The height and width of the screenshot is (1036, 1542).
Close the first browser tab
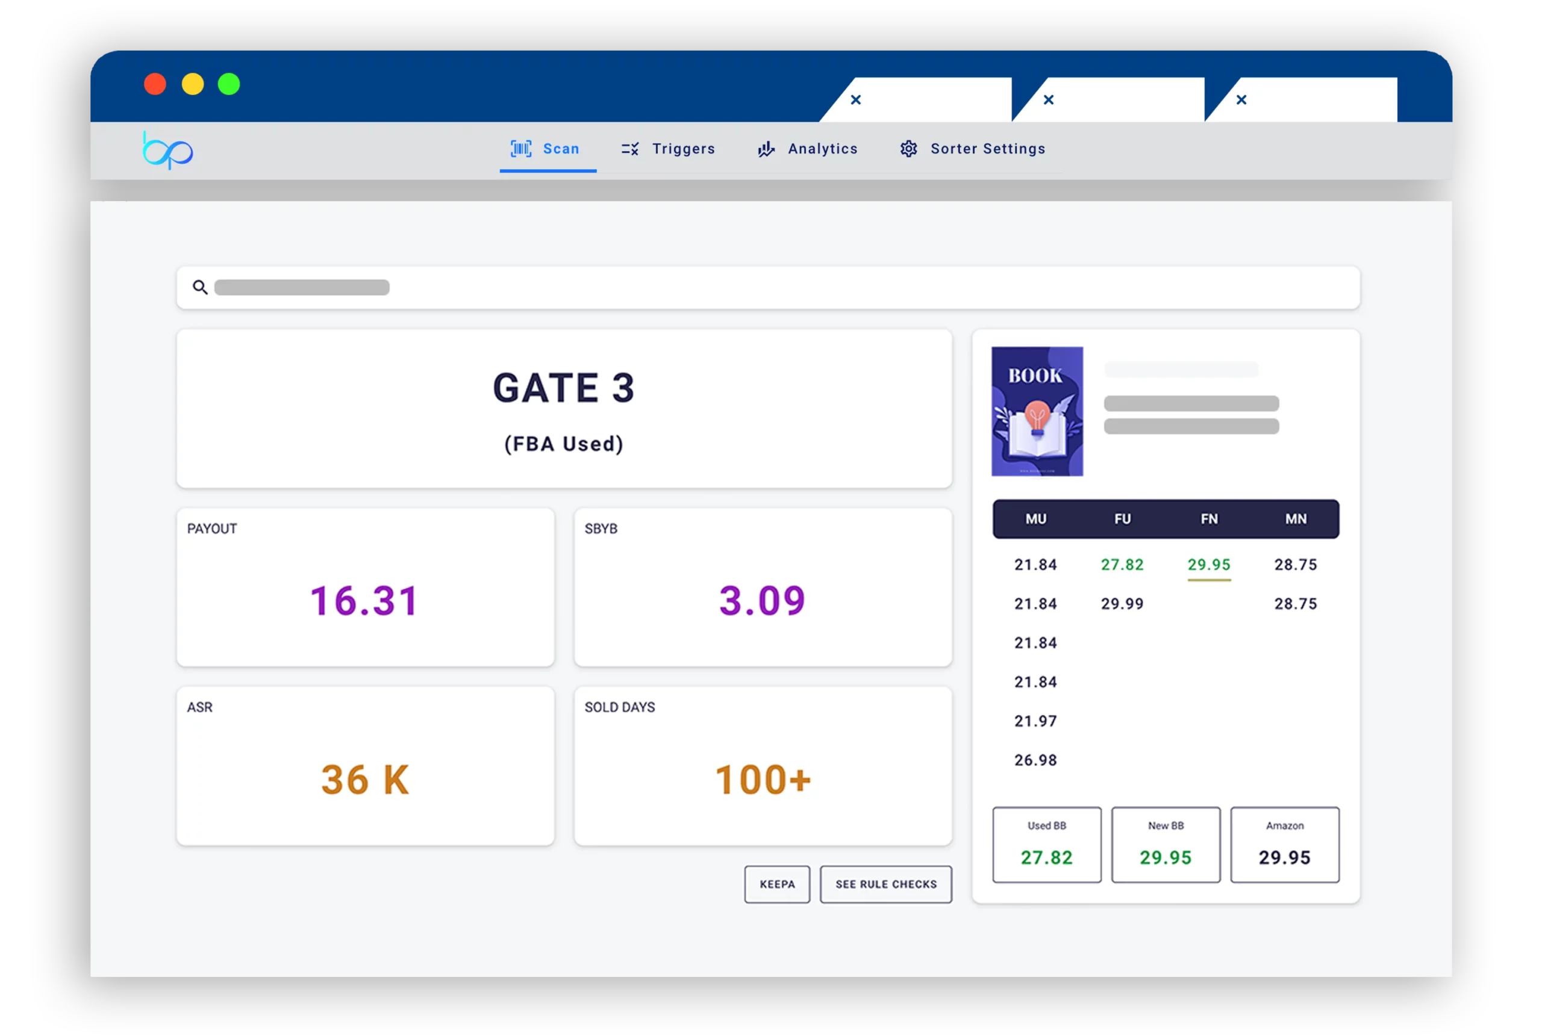(855, 100)
